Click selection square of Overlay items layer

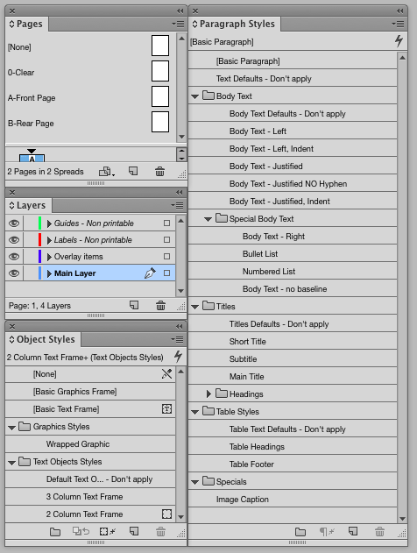(x=166, y=257)
